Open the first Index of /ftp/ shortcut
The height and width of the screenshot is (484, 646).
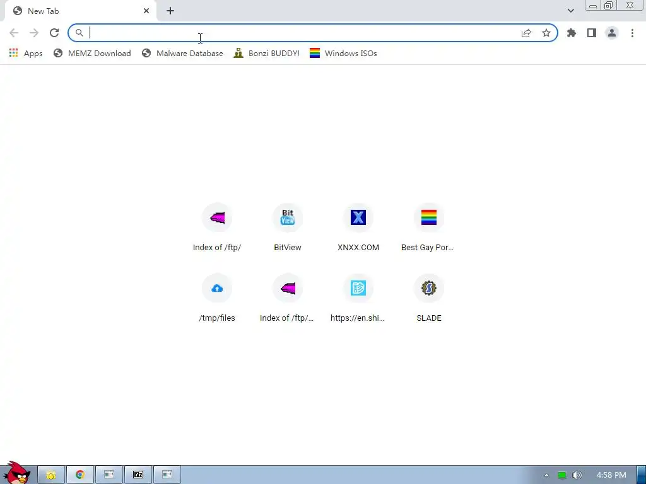217,227
